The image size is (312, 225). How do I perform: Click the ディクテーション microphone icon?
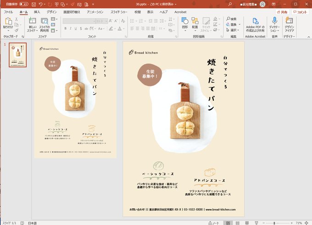(274, 21)
